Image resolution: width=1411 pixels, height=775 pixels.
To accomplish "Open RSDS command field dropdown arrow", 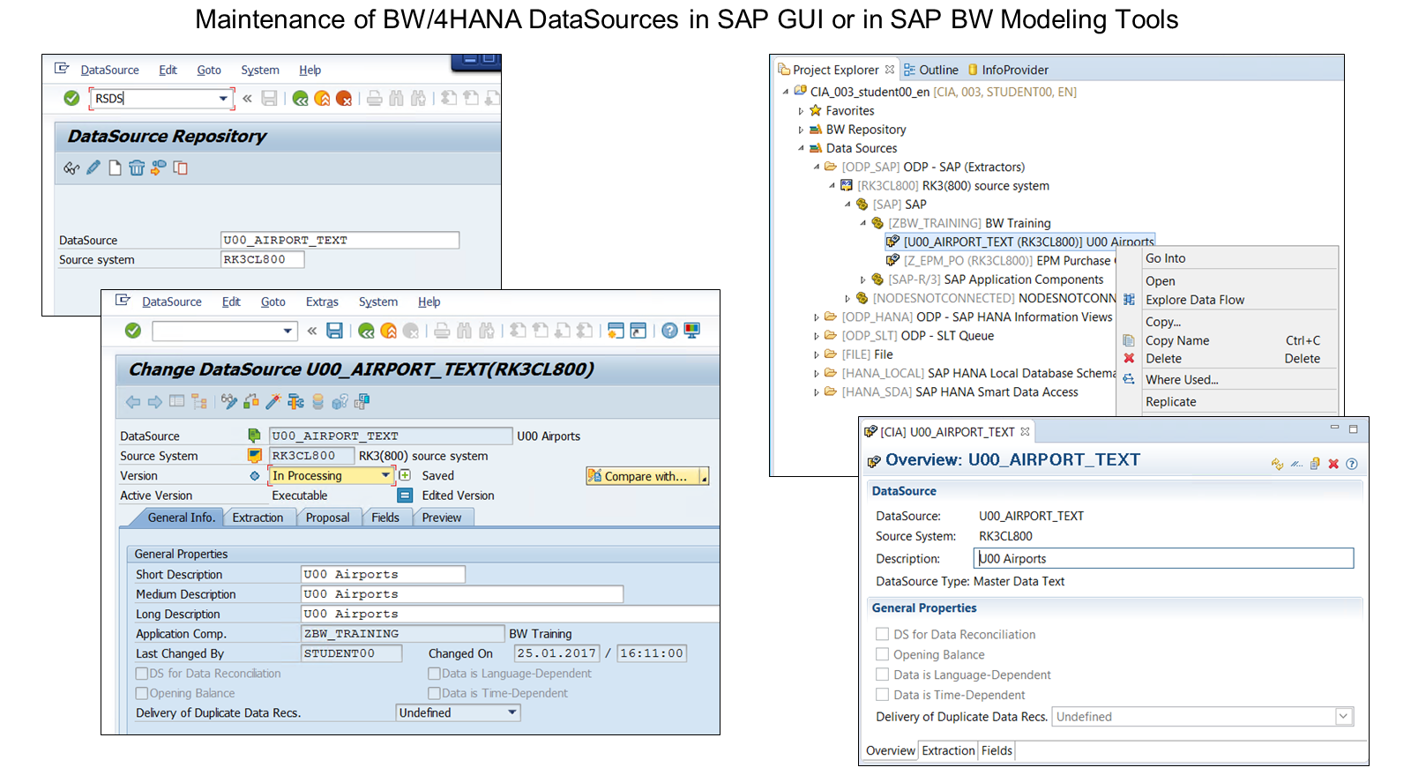I will click(x=223, y=99).
